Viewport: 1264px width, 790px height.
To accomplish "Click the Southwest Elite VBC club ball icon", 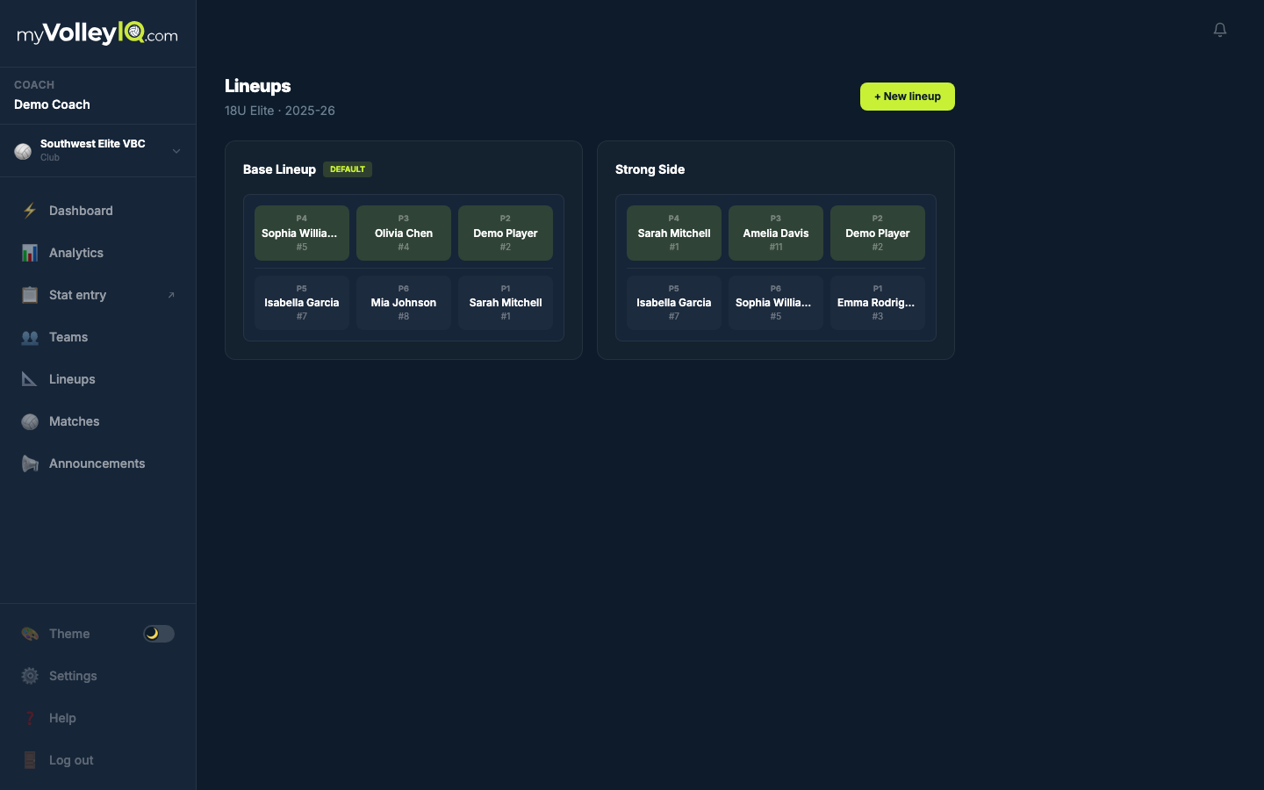I will pyautogui.click(x=23, y=151).
